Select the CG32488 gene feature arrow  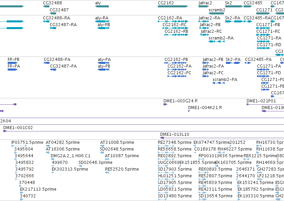point(46,6)
